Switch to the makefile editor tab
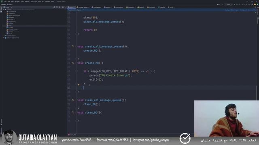The image size is (259, 145). coord(162,7)
